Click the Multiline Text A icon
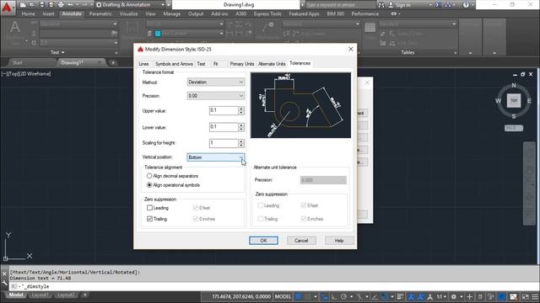 click(x=14, y=27)
